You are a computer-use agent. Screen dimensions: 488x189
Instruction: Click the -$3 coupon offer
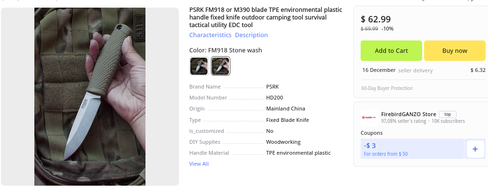coord(412,149)
